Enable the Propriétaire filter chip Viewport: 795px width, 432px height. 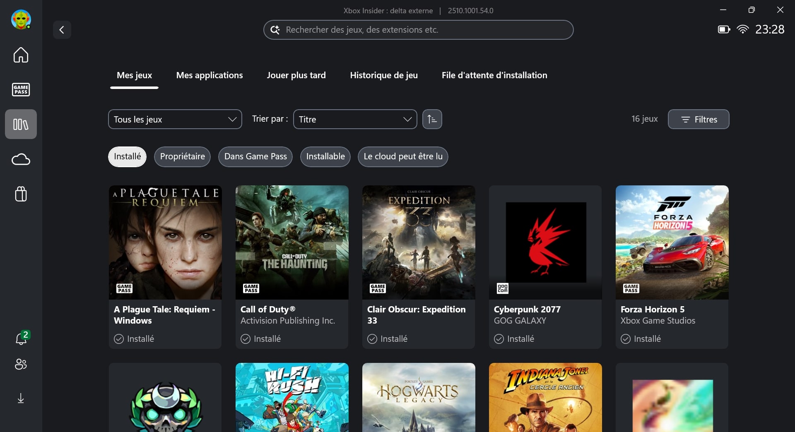[182, 156]
